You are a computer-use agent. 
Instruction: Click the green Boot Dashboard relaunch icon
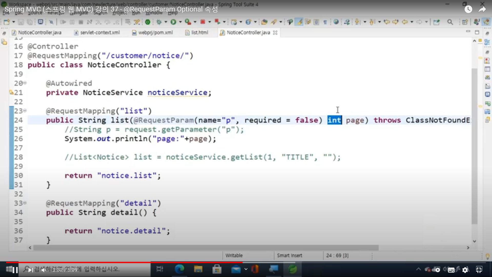(148, 22)
